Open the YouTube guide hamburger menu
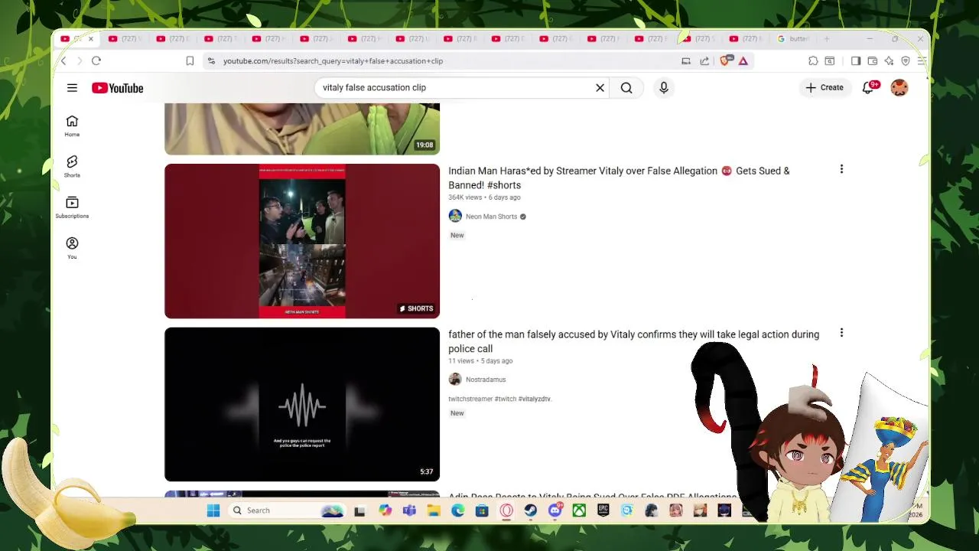 [x=72, y=88]
